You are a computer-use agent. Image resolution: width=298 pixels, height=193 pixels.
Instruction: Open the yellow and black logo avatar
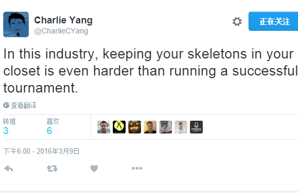tap(119, 127)
